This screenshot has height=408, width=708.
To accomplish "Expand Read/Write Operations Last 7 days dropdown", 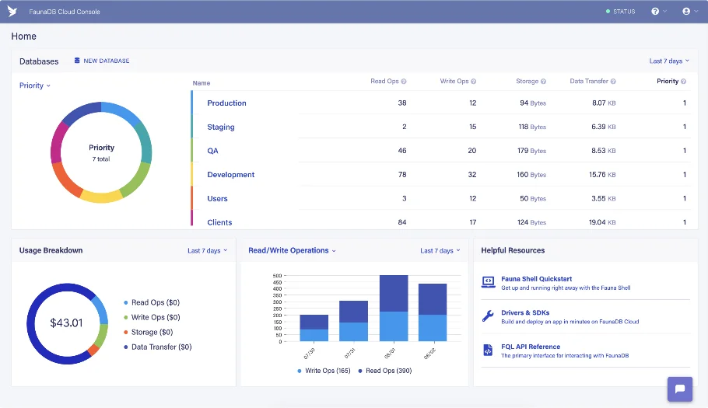I will 440,251.
